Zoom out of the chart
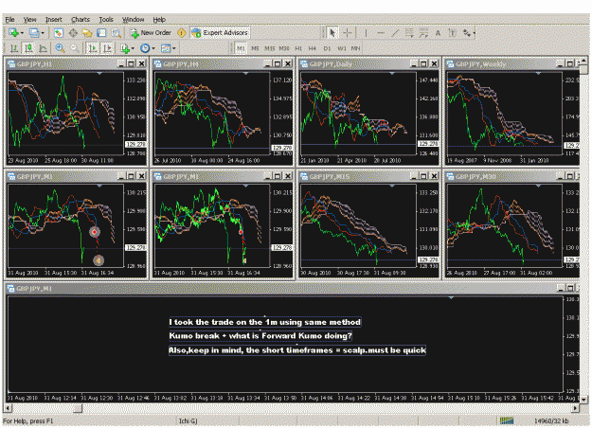592x428 pixels. coord(74,48)
